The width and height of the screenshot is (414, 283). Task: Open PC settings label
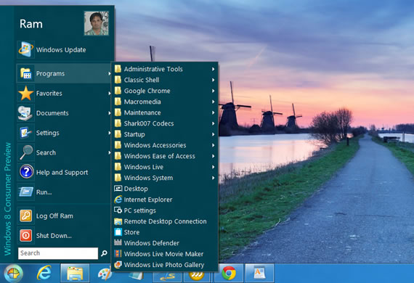click(x=140, y=210)
